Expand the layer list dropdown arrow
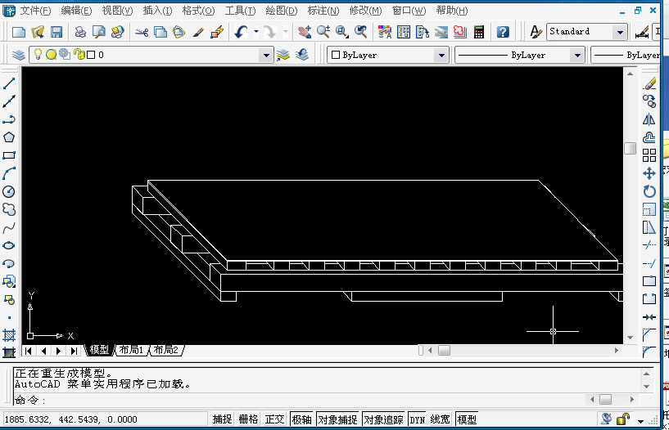Viewport: 669px width, 430px height. click(266, 55)
